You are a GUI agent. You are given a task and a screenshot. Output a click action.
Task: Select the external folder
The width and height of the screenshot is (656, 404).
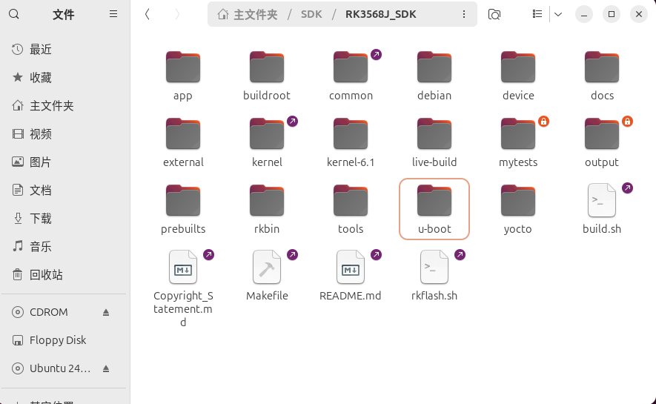pyautogui.click(x=183, y=142)
